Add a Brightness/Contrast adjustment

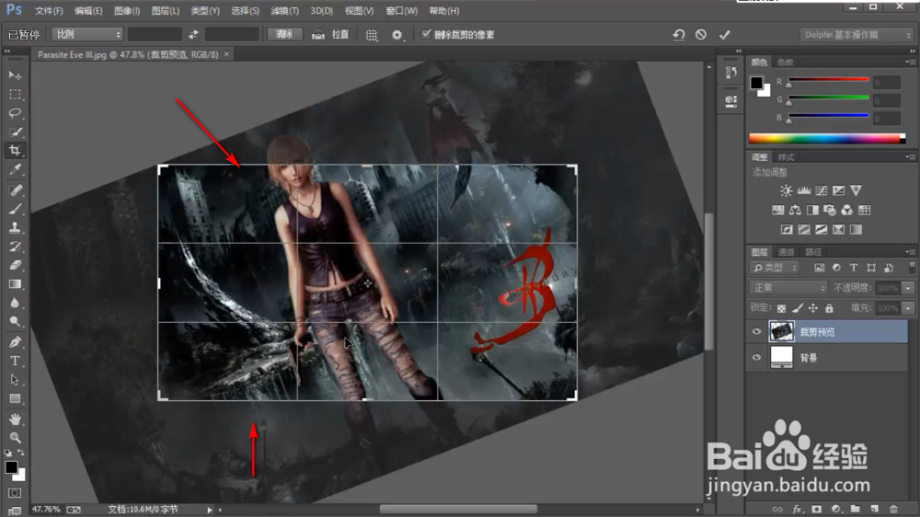pyautogui.click(x=787, y=190)
